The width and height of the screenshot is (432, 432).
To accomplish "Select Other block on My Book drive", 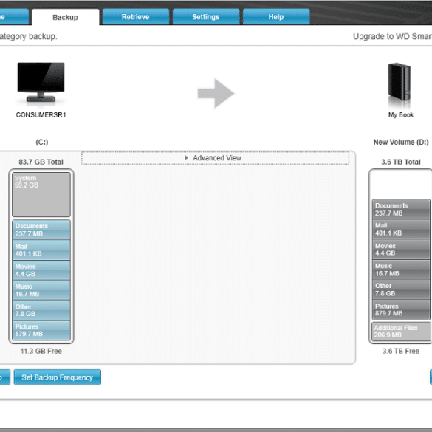I will click(x=401, y=289).
